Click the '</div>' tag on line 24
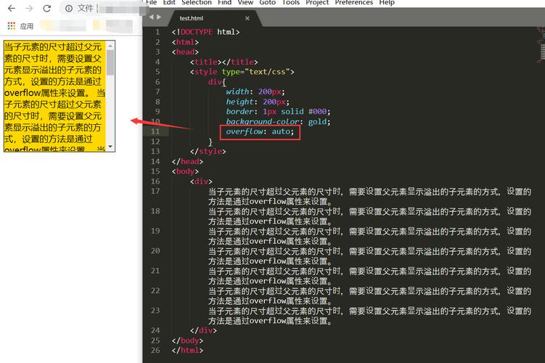This screenshot has height=363, width=545. click(203, 330)
